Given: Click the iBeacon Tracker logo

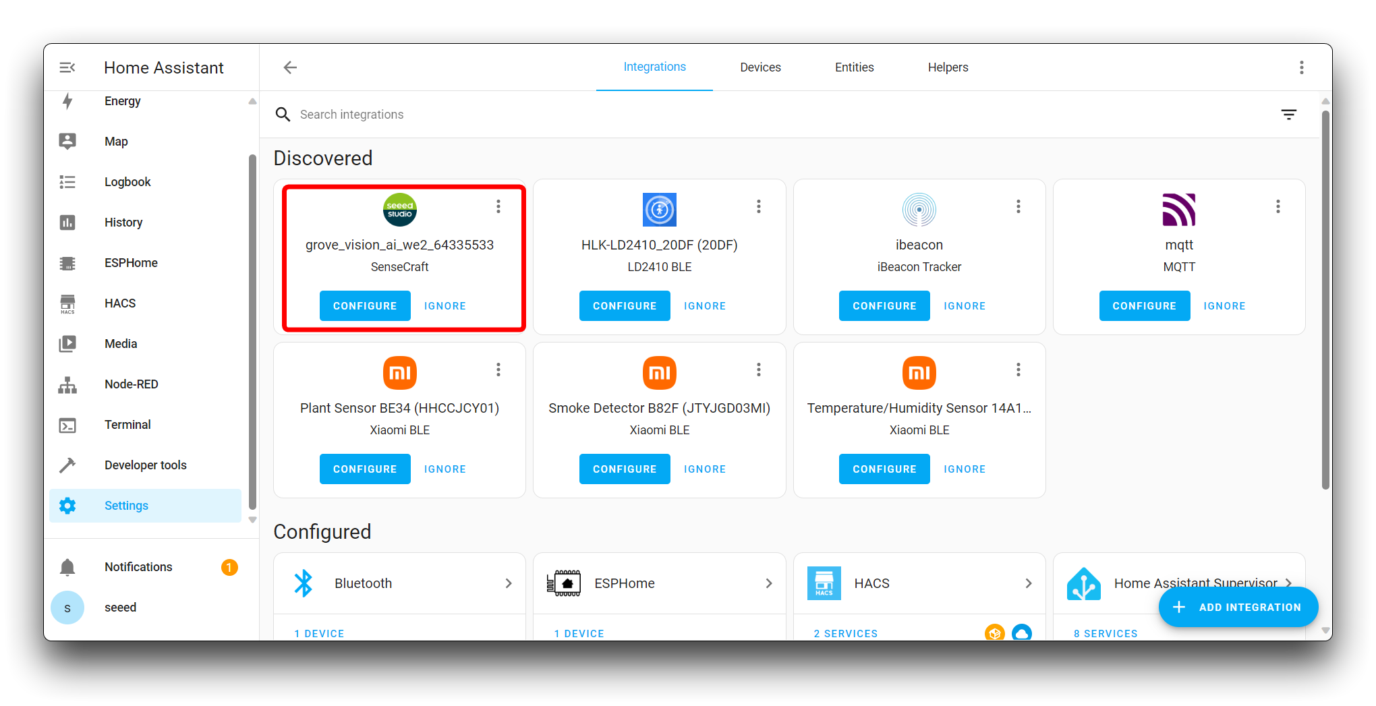Looking at the screenshot, I should pos(919,210).
